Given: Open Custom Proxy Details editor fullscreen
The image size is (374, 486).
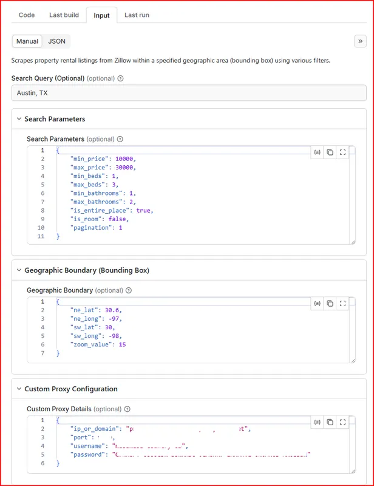Looking at the screenshot, I should pos(343,422).
